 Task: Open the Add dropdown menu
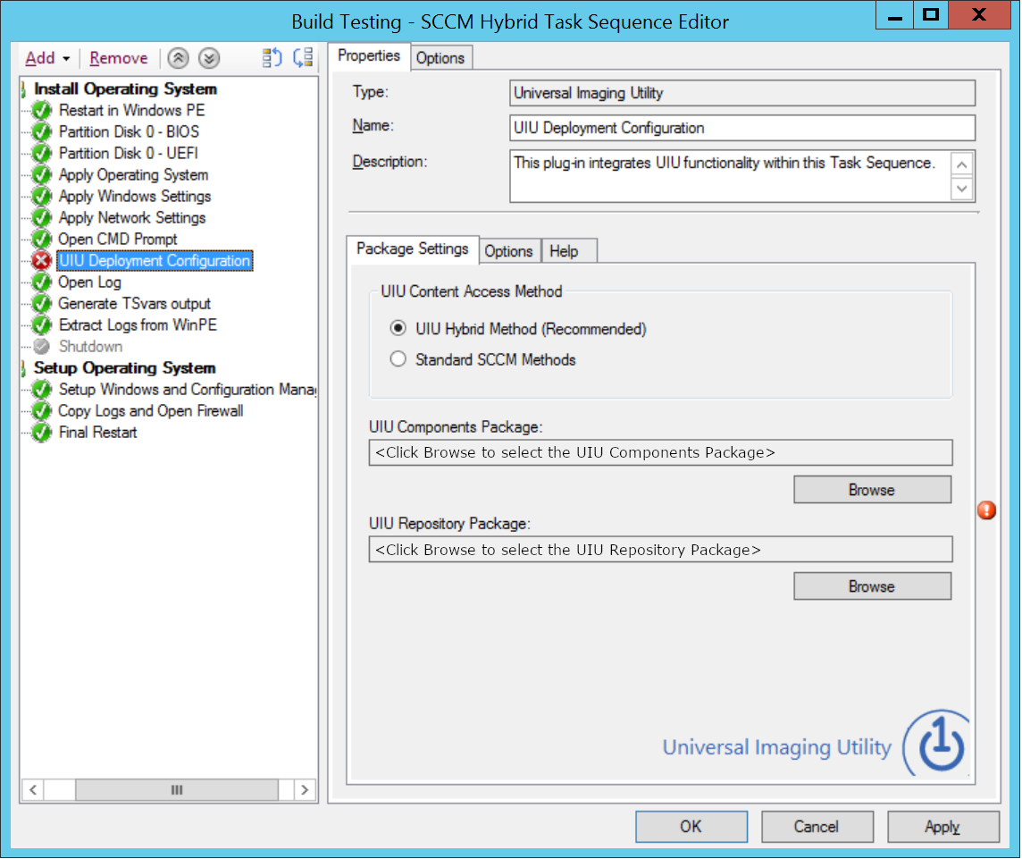(47, 58)
